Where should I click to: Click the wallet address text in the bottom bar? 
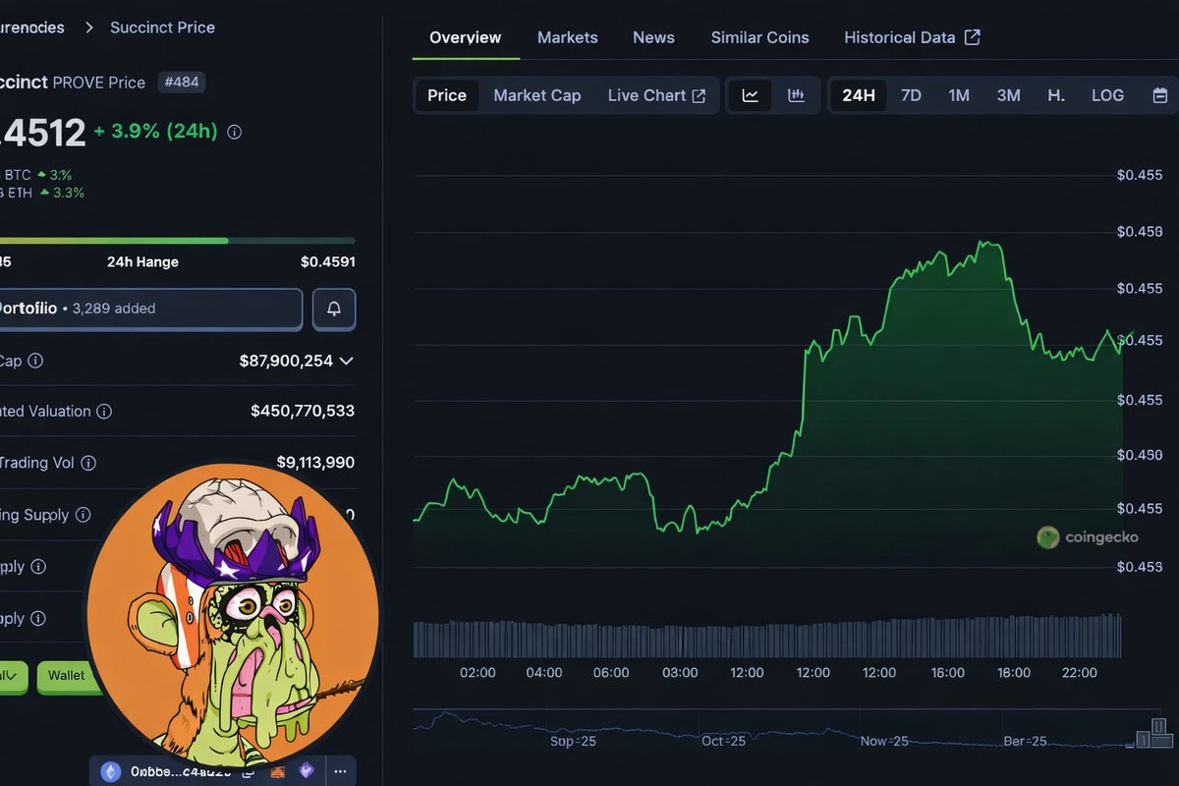[x=181, y=772]
